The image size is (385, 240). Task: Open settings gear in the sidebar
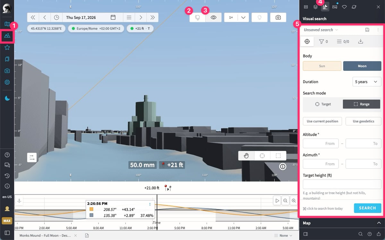coord(7,82)
